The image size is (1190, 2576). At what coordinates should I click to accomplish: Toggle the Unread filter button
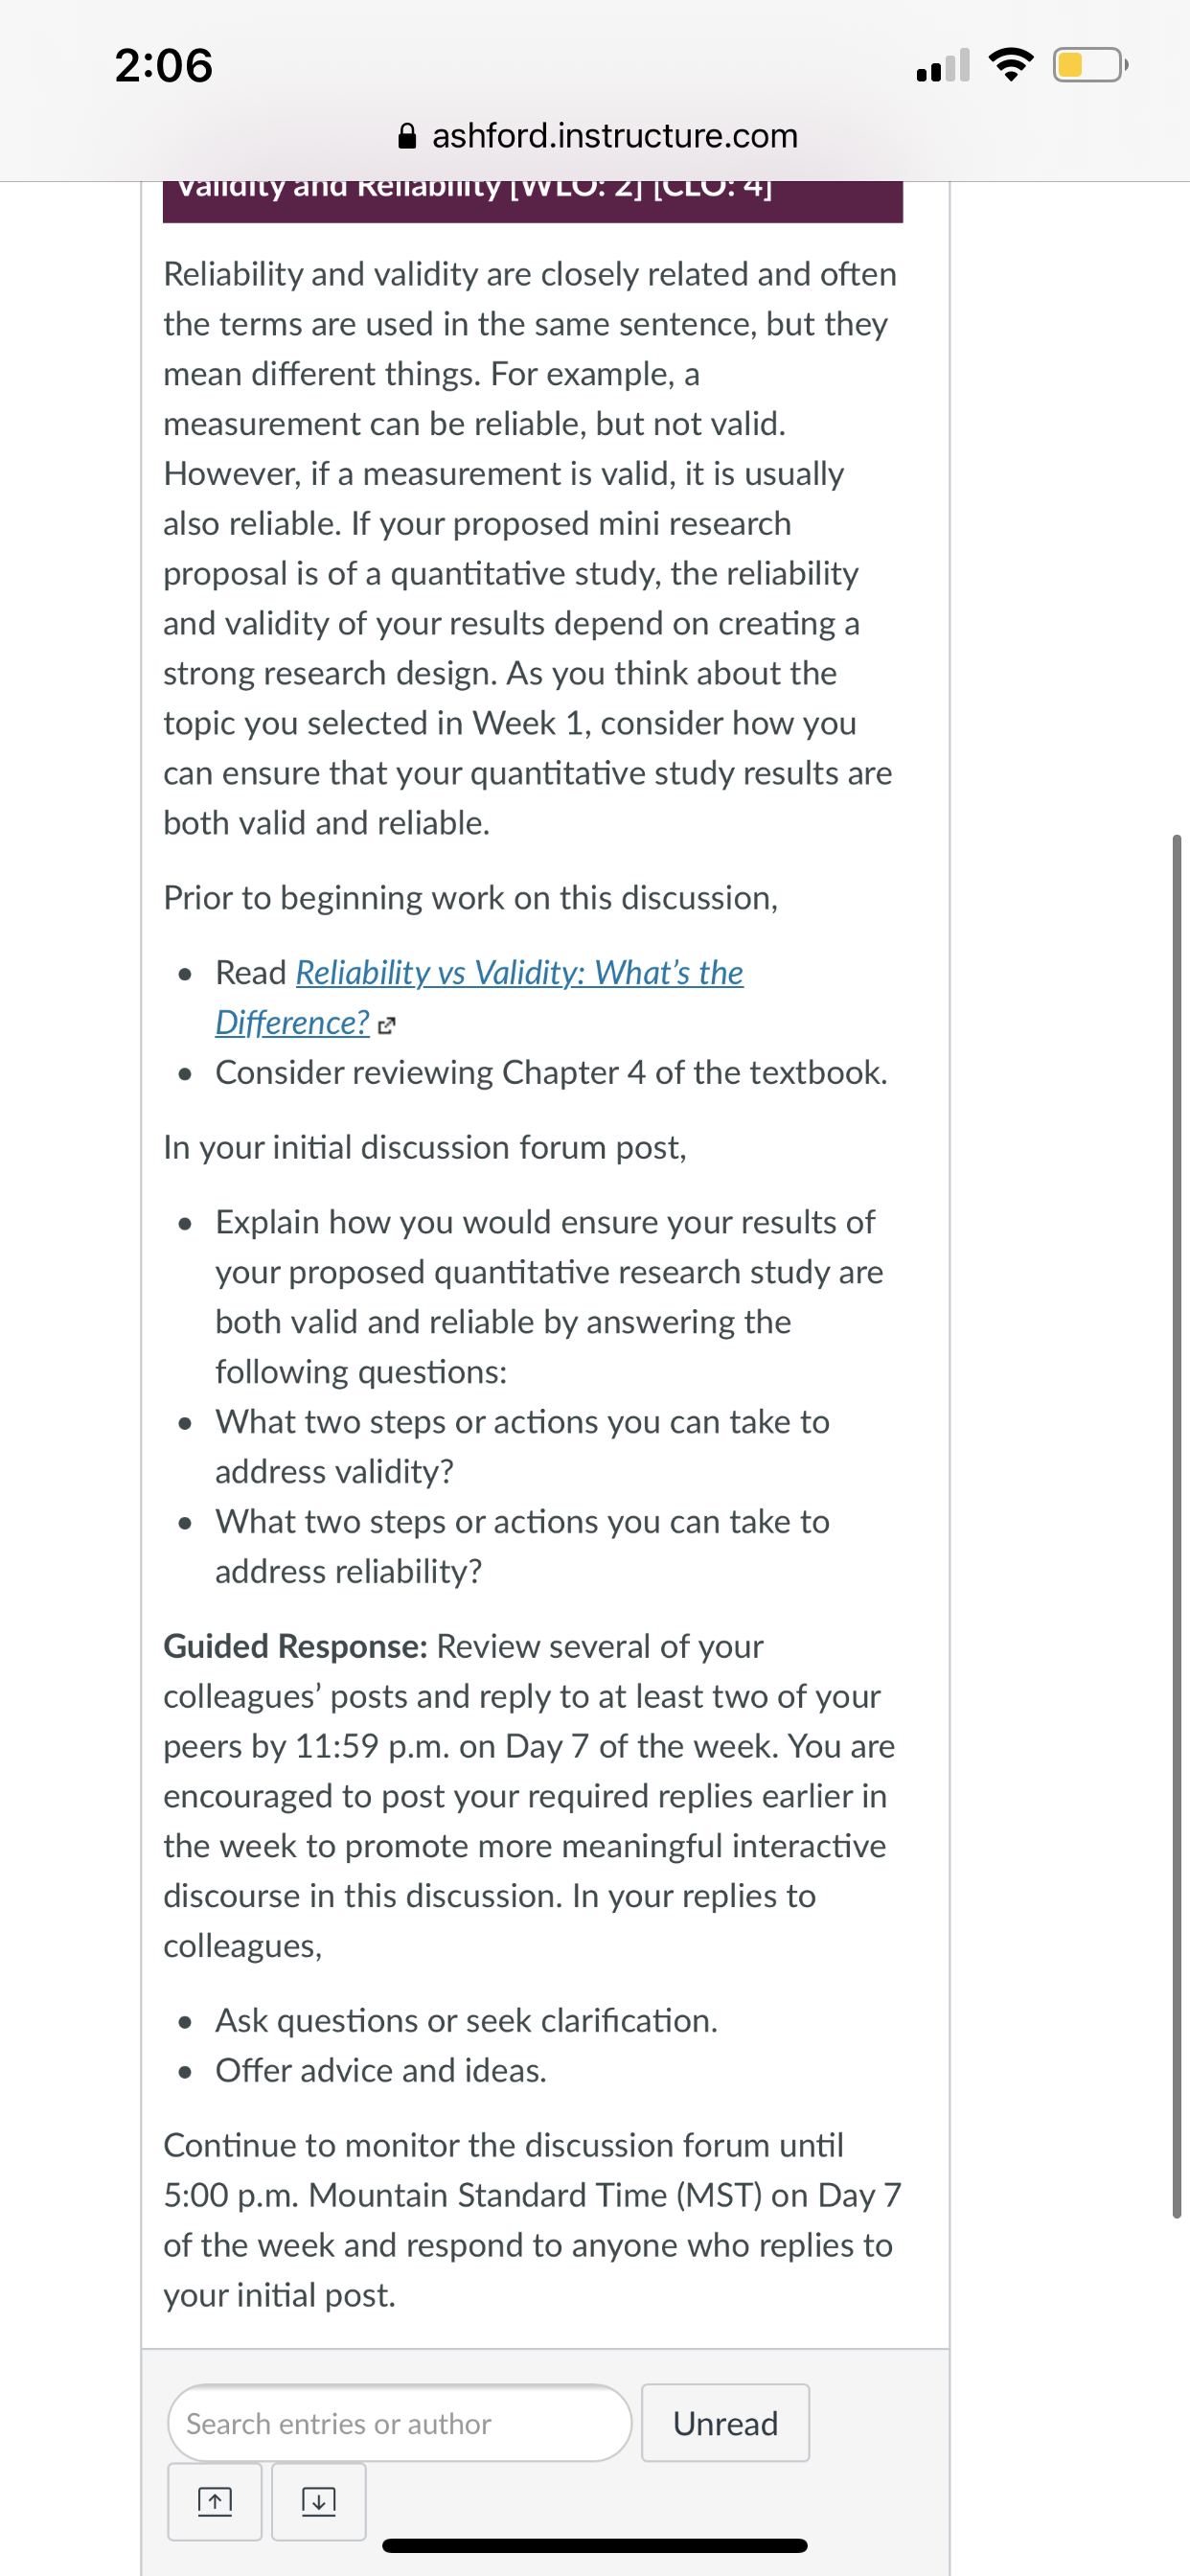(725, 2423)
